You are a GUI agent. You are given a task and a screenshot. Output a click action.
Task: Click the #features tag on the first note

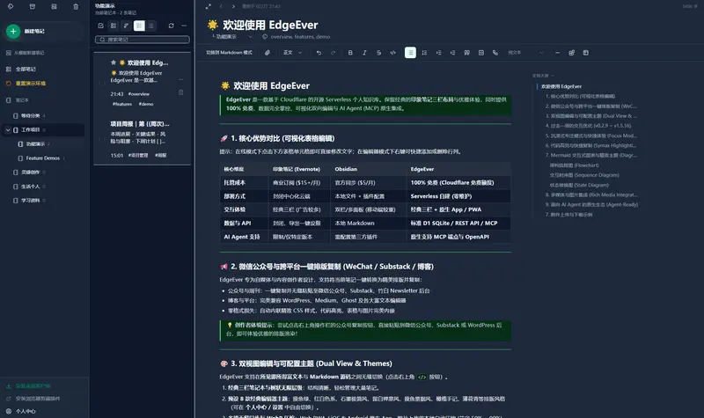pyautogui.click(x=122, y=104)
